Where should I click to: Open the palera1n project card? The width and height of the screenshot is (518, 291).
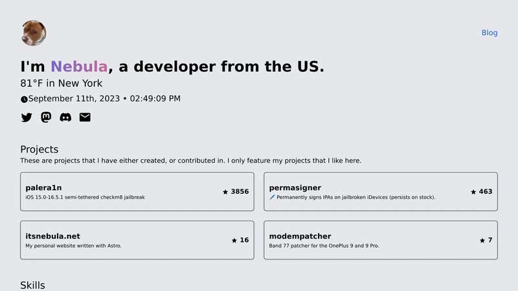tap(137, 191)
